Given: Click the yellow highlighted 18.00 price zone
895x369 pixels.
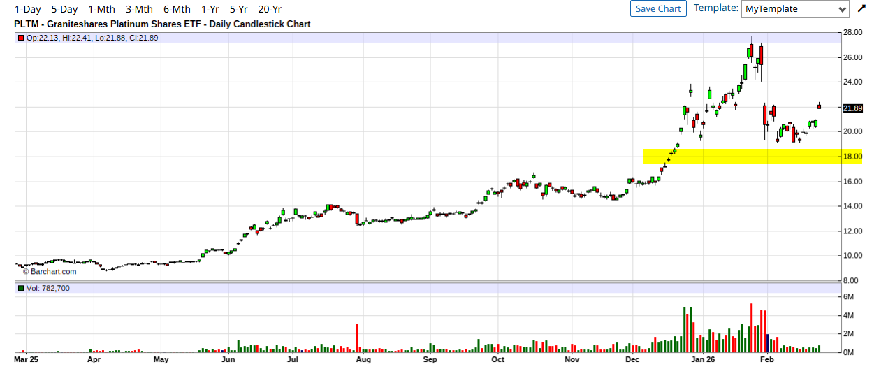Looking at the screenshot, I should pyautogui.click(x=752, y=157).
